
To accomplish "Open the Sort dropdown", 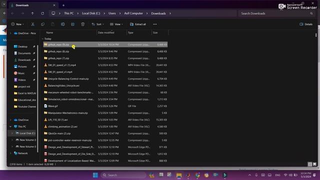I will coord(98,24).
